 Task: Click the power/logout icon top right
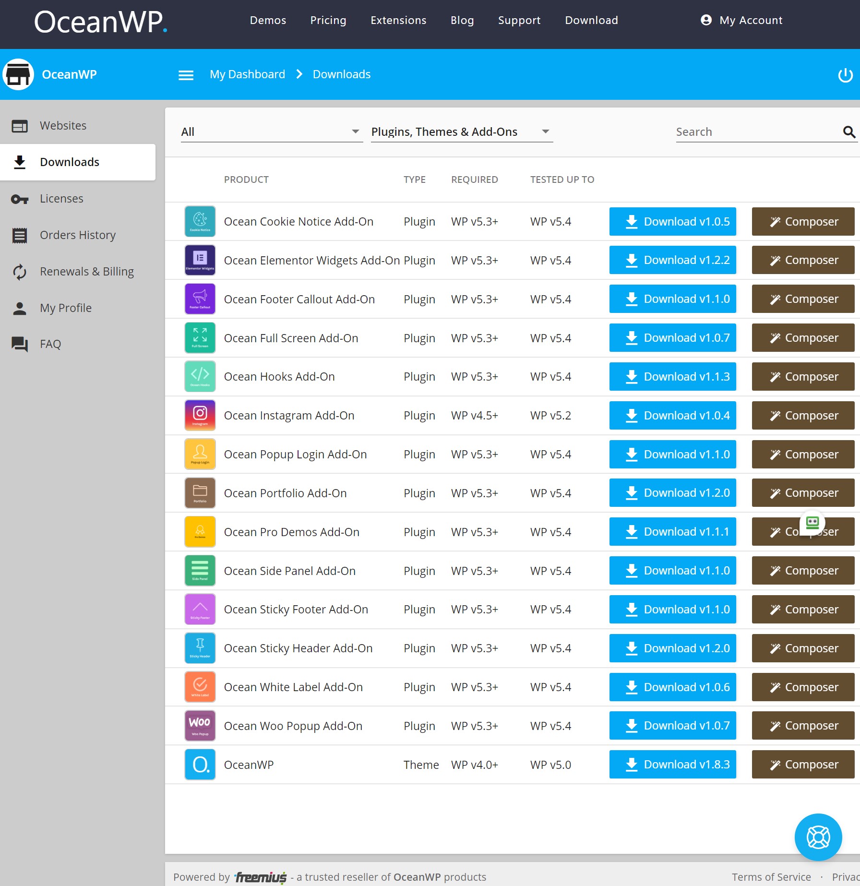click(x=845, y=74)
